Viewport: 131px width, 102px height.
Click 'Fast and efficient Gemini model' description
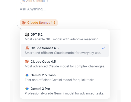coord(60,80)
